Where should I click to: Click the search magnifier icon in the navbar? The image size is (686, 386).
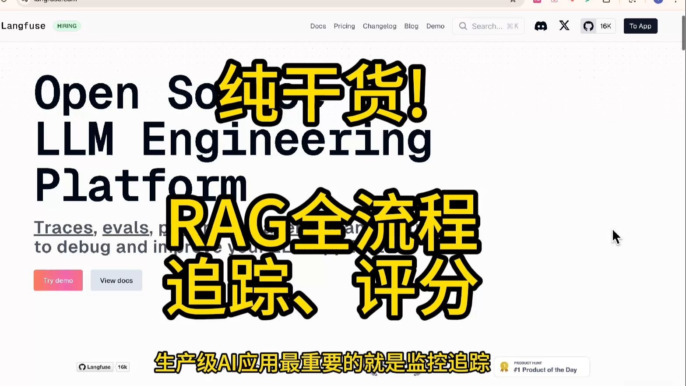(463, 26)
